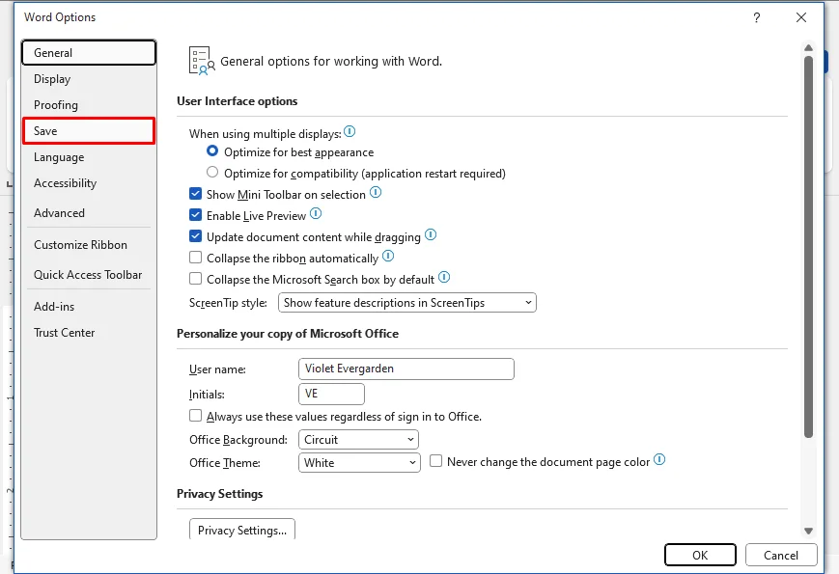Image resolution: width=839 pixels, height=574 pixels.
Task: Switch to the Display category
Action: click(89, 79)
